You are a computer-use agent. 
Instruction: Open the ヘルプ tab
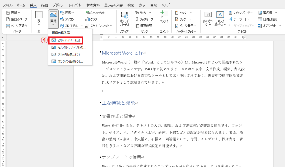click(x=165, y=5)
